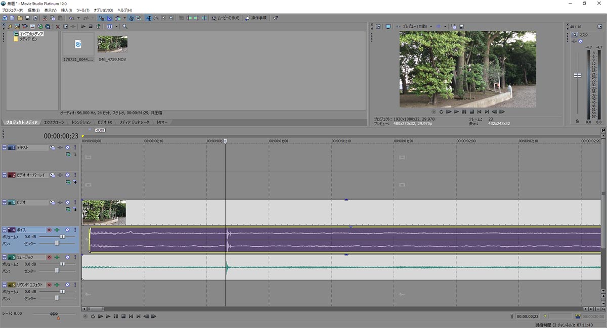The width and height of the screenshot is (607, 328).
Task: Click the track FX icon on ボイス track
Action: (57, 230)
